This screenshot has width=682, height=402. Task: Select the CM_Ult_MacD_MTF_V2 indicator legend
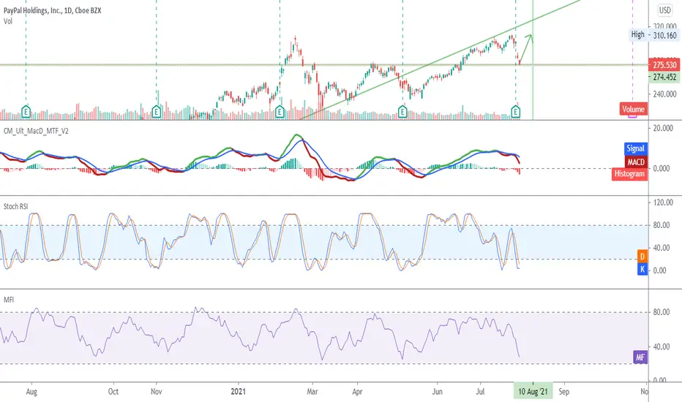click(x=36, y=131)
